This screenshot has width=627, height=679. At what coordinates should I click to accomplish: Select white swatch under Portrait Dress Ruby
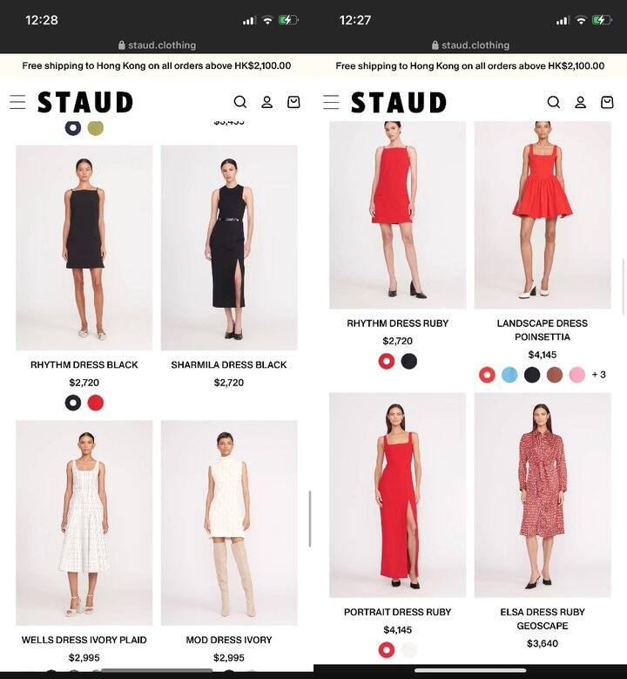[409, 649]
